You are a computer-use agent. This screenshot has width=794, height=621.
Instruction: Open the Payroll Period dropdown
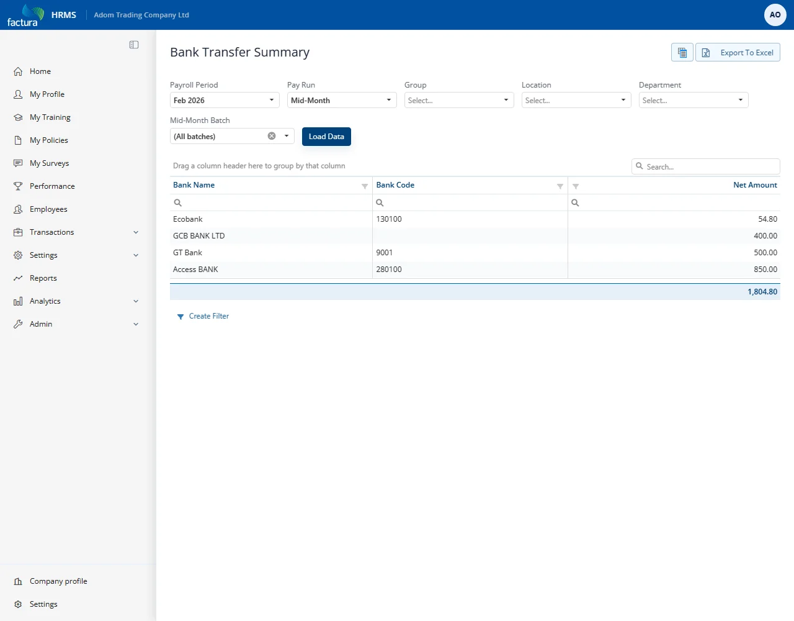pos(225,100)
